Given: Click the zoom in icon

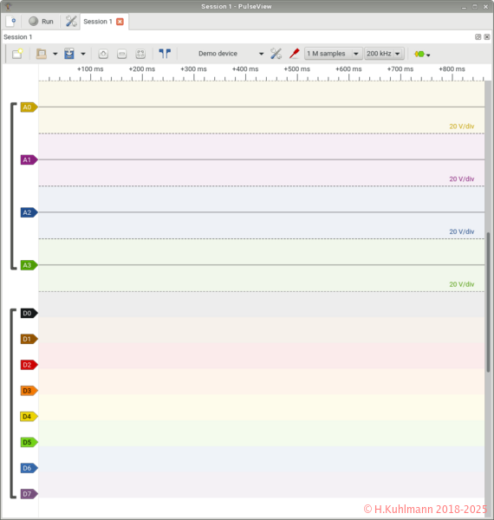Looking at the screenshot, I should (103, 54).
